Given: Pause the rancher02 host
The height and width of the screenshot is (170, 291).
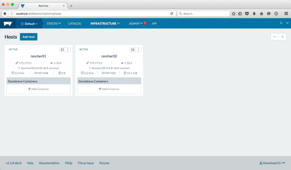Looking at the screenshot, I should click(133, 50).
